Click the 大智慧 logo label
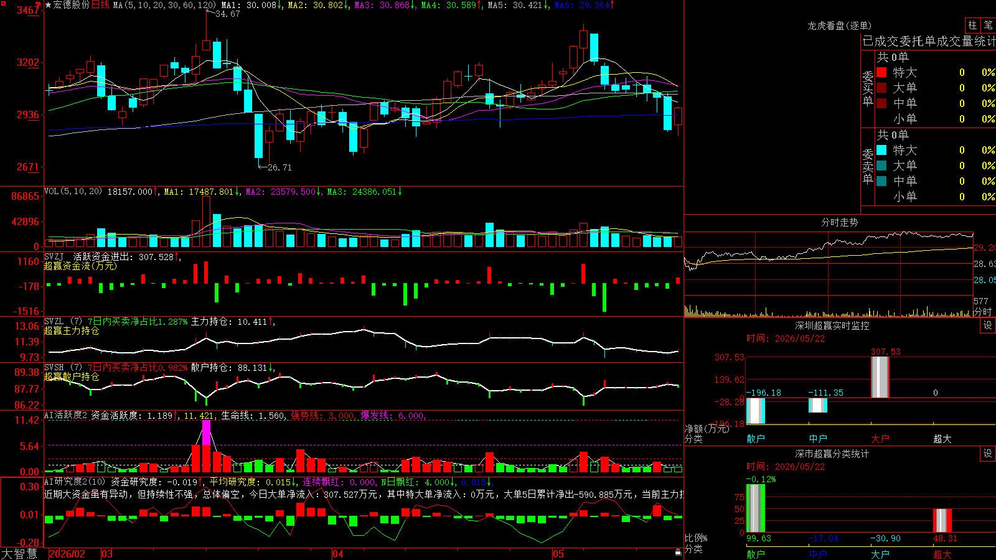This screenshot has width=996, height=560. (x=19, y=553)
